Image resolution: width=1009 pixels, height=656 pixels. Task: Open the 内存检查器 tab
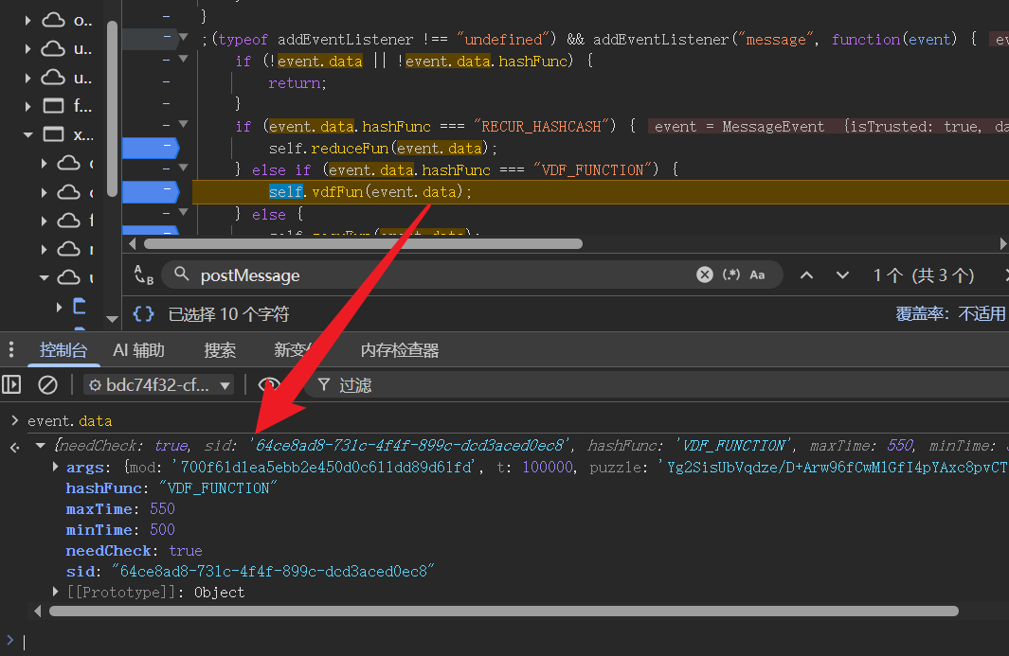(x=400, y=350)
